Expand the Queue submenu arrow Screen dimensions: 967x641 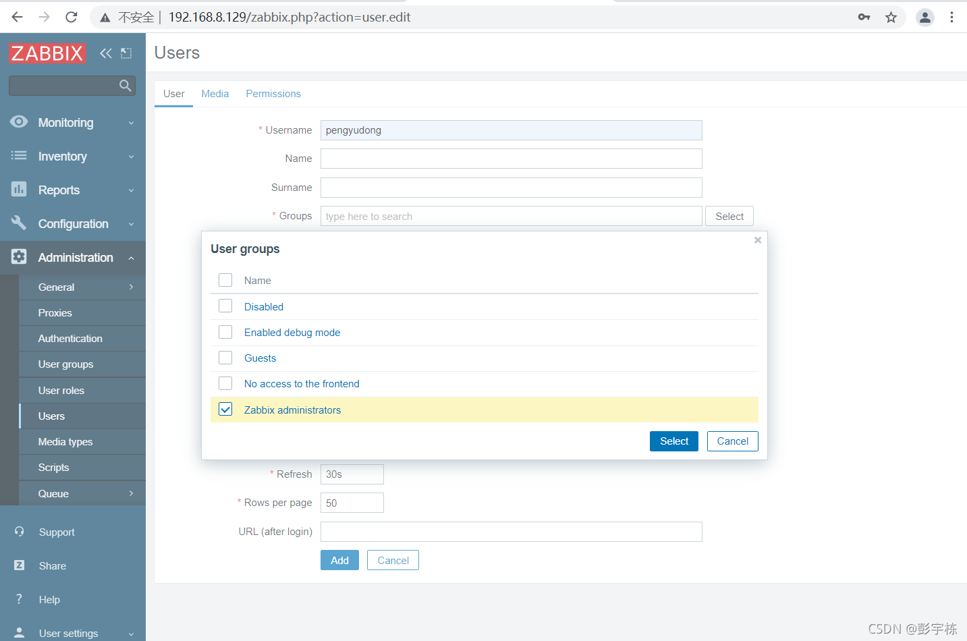point(132,493)
